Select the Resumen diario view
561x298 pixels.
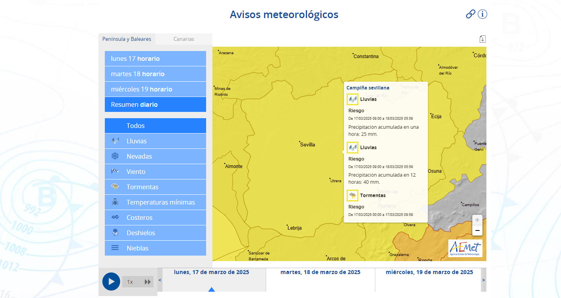click(x=155, y=104)
